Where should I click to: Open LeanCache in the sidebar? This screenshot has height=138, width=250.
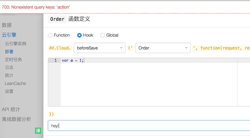(x=15, y=84)
